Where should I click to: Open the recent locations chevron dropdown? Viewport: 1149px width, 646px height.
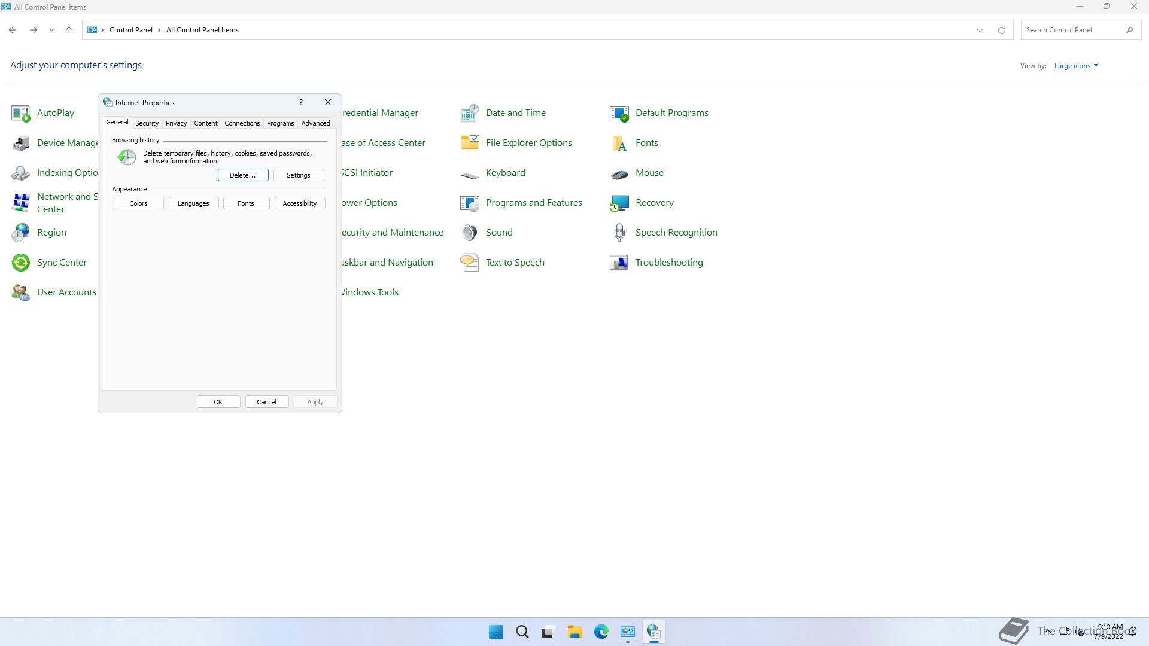(51, 30)
